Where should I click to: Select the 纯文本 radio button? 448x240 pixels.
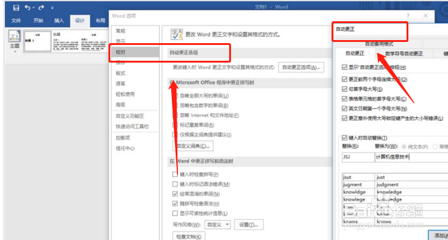pyautogui.click(x=404, y=146)
